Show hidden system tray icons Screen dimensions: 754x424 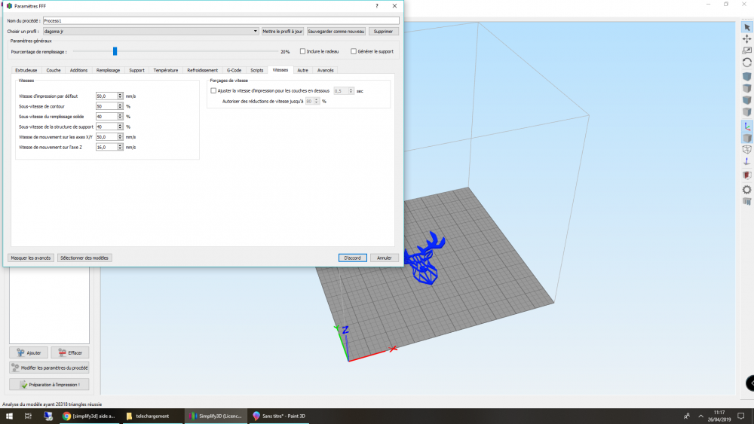coord(700,416)
